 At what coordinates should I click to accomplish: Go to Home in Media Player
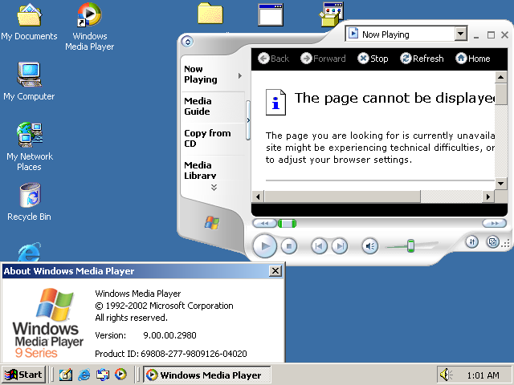(x=473, y=59)
